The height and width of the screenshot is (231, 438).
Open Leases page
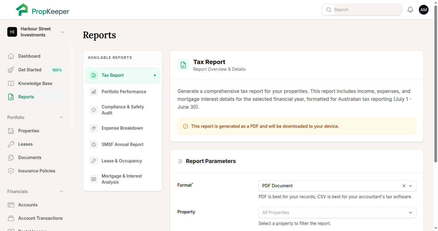coord(36,144)
